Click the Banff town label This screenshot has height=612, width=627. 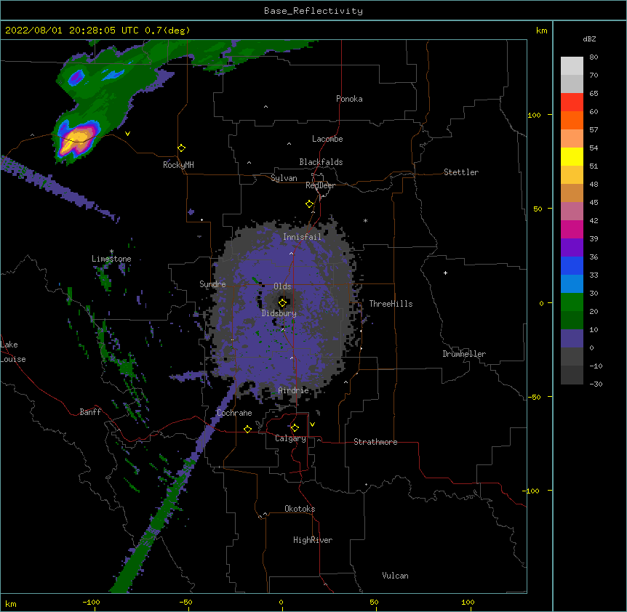90,412
